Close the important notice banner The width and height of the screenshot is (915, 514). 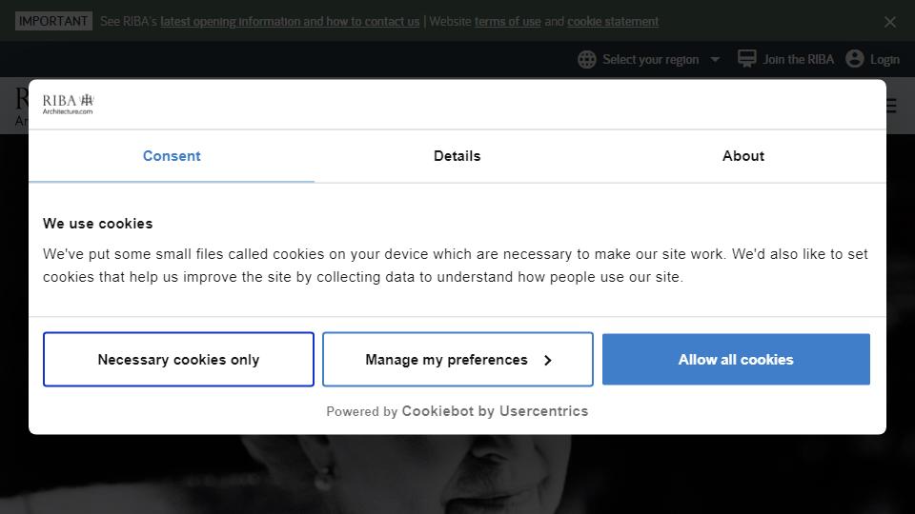tap(890, 22)
